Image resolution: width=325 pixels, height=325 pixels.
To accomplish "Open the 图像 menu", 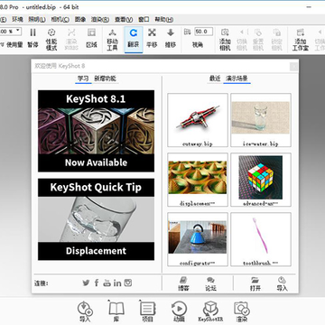I will 80,20.
